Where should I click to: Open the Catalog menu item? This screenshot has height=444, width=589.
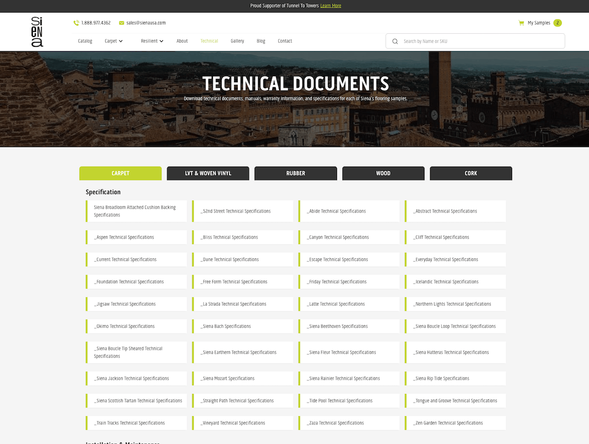(x=85, y=41)
